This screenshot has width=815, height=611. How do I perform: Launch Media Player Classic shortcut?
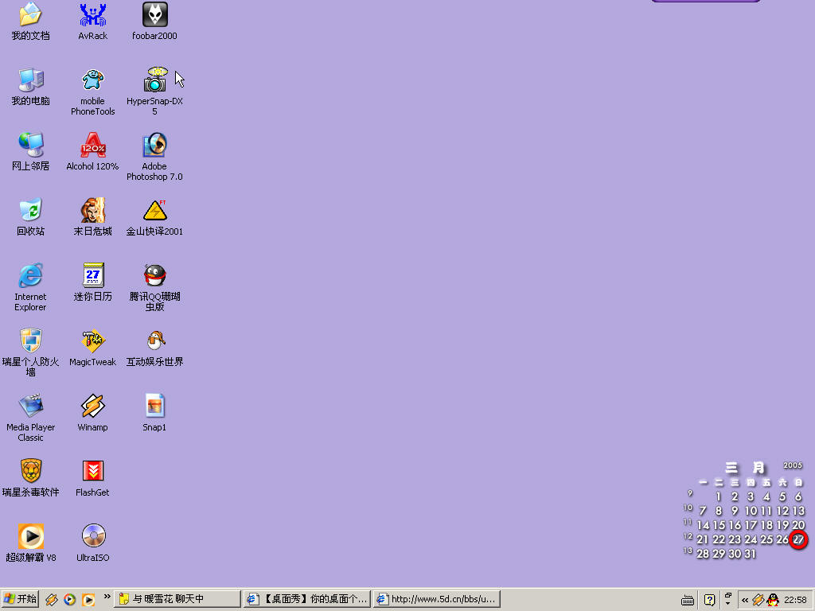(31, 406)
